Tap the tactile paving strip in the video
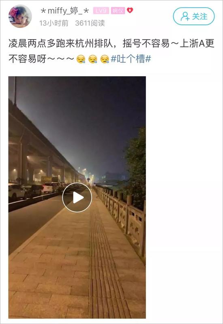This screenshot has height=324, width=223. [105, 258]
